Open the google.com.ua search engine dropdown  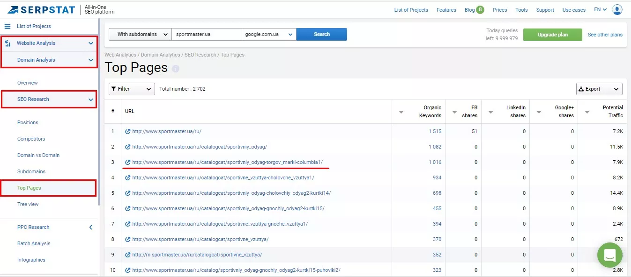coord(269,34)
